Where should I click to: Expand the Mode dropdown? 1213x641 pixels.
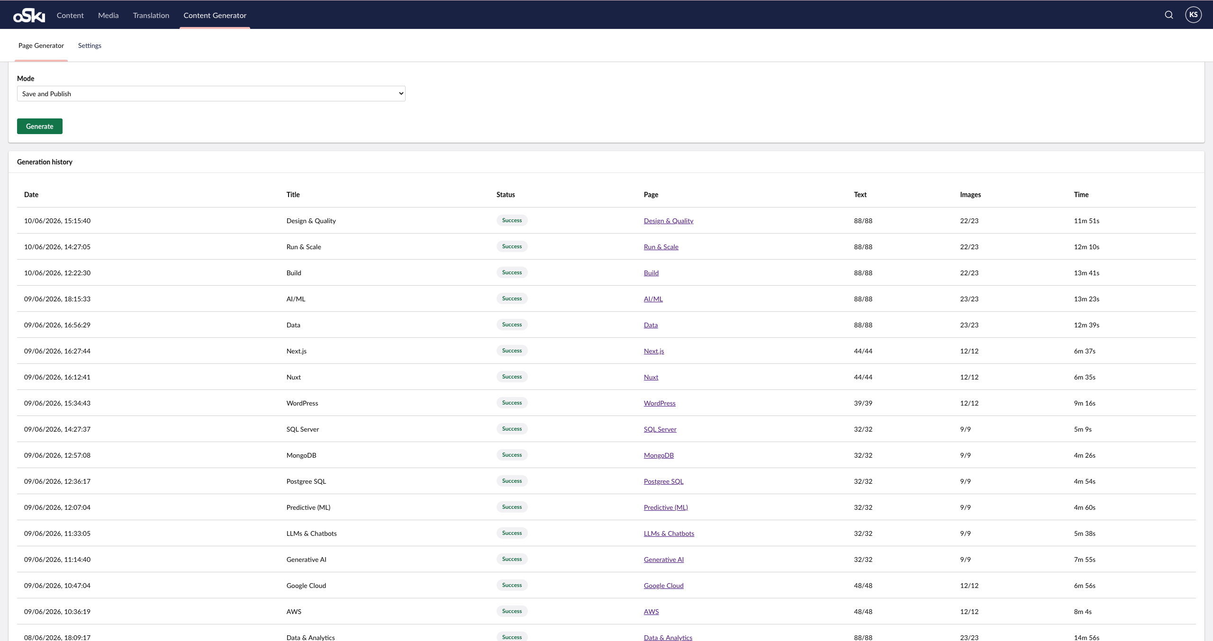(x=211, y=94)
